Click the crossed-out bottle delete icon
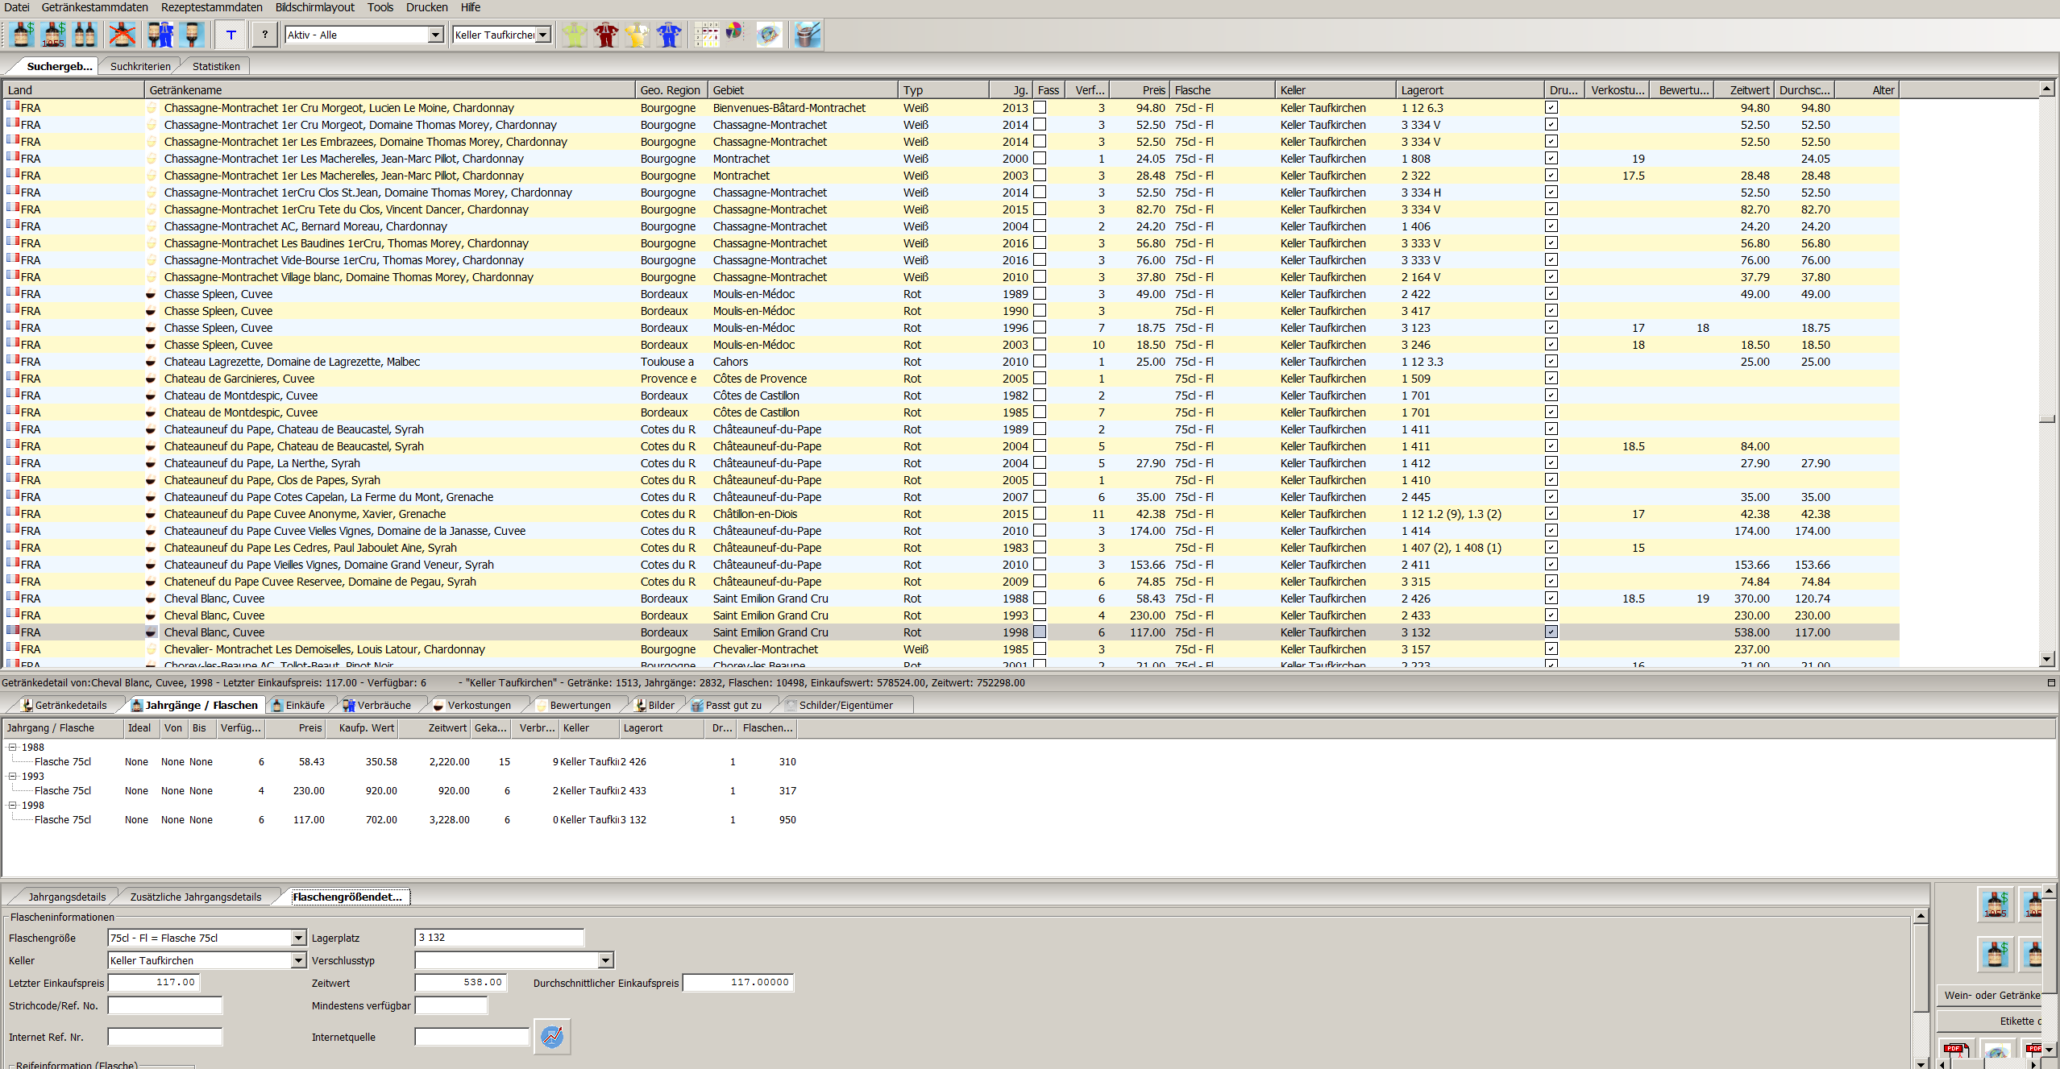Image resolution: width=2060 pixels, height=1069 pixels. click(x=122, y=35)
